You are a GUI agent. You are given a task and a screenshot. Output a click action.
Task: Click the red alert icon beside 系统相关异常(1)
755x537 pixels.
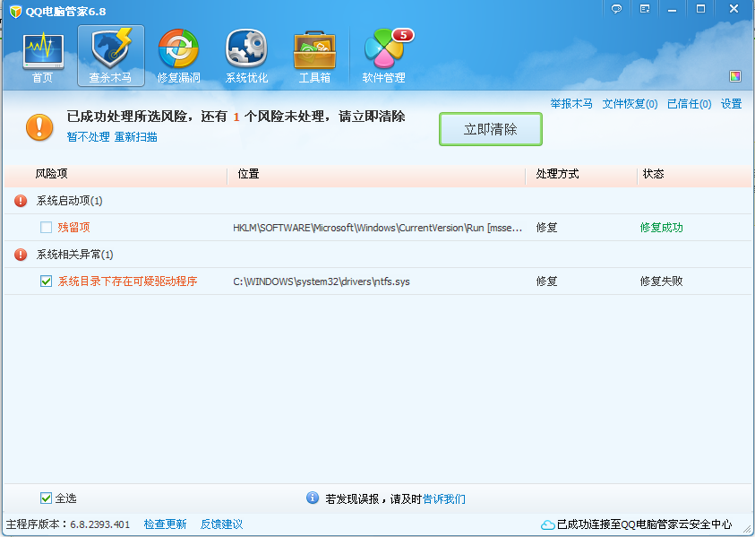pyautogui.click(x=21, y=255)
